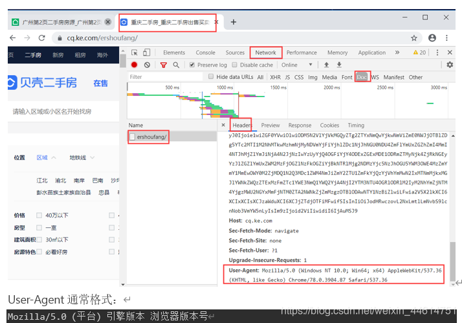Select the Network panel tab
Viewport: 462px width, 323px height.
265,52
